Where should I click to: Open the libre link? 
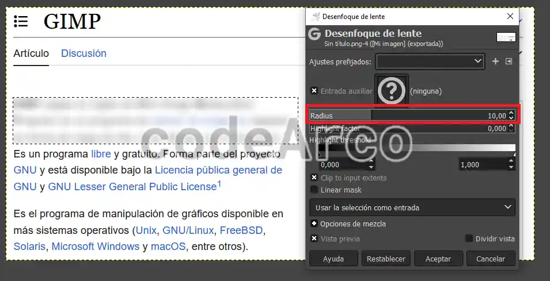[101, 154]
